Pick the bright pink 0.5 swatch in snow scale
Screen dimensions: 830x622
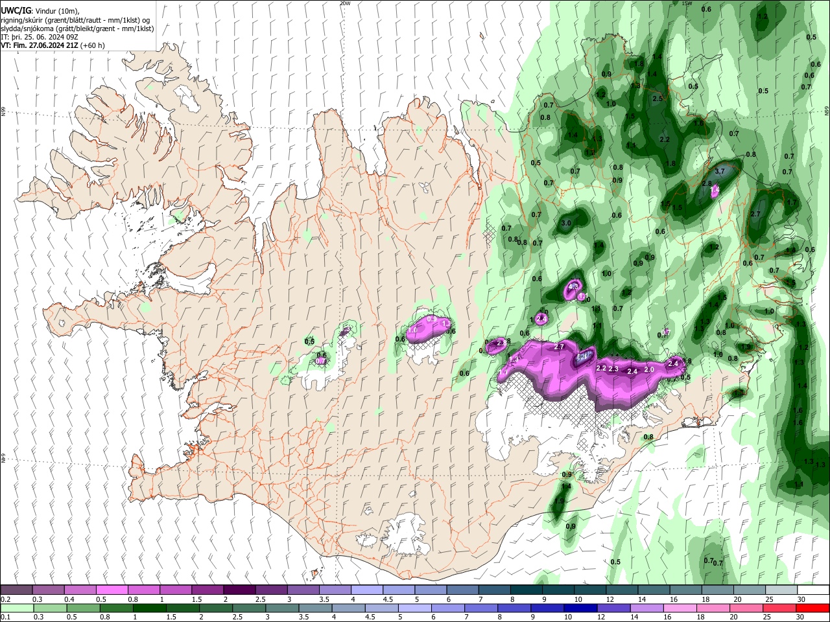pyautogui.click(x=112, y=590)
